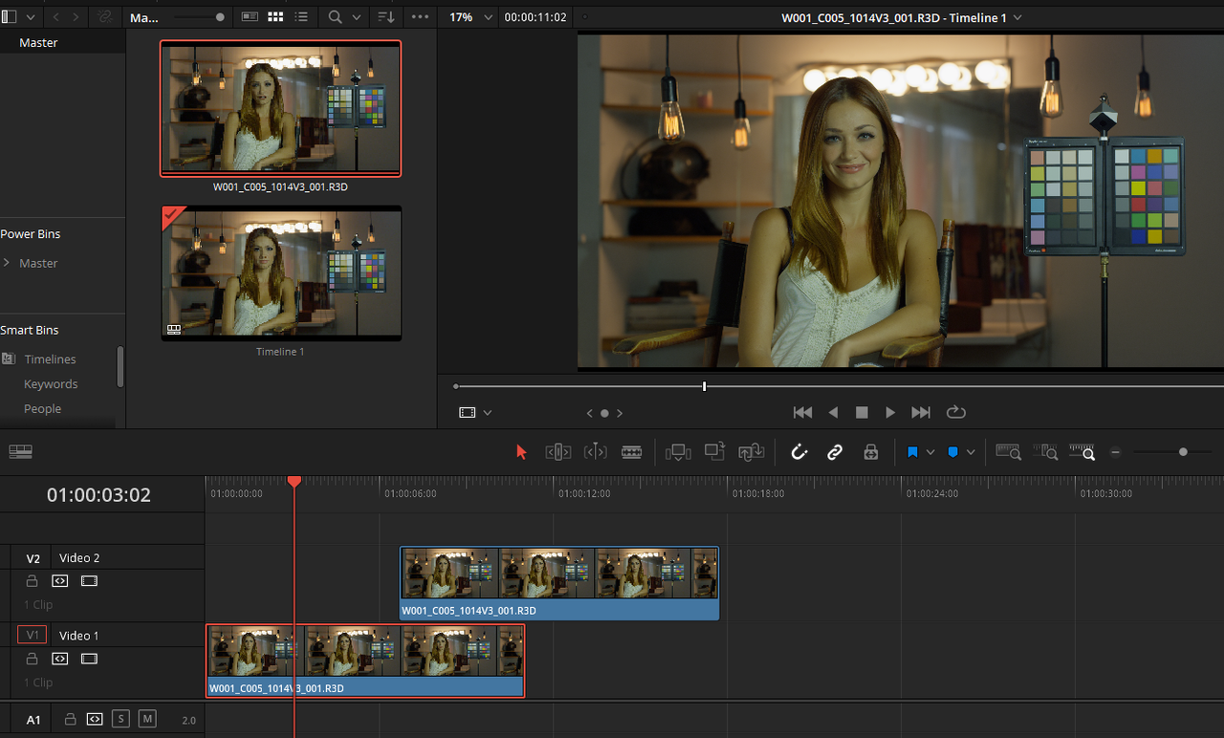Toggle Linked Selection chain icon
This screenshot has height=738, width=1224.
pyautogui.click(x=835, y=452)
